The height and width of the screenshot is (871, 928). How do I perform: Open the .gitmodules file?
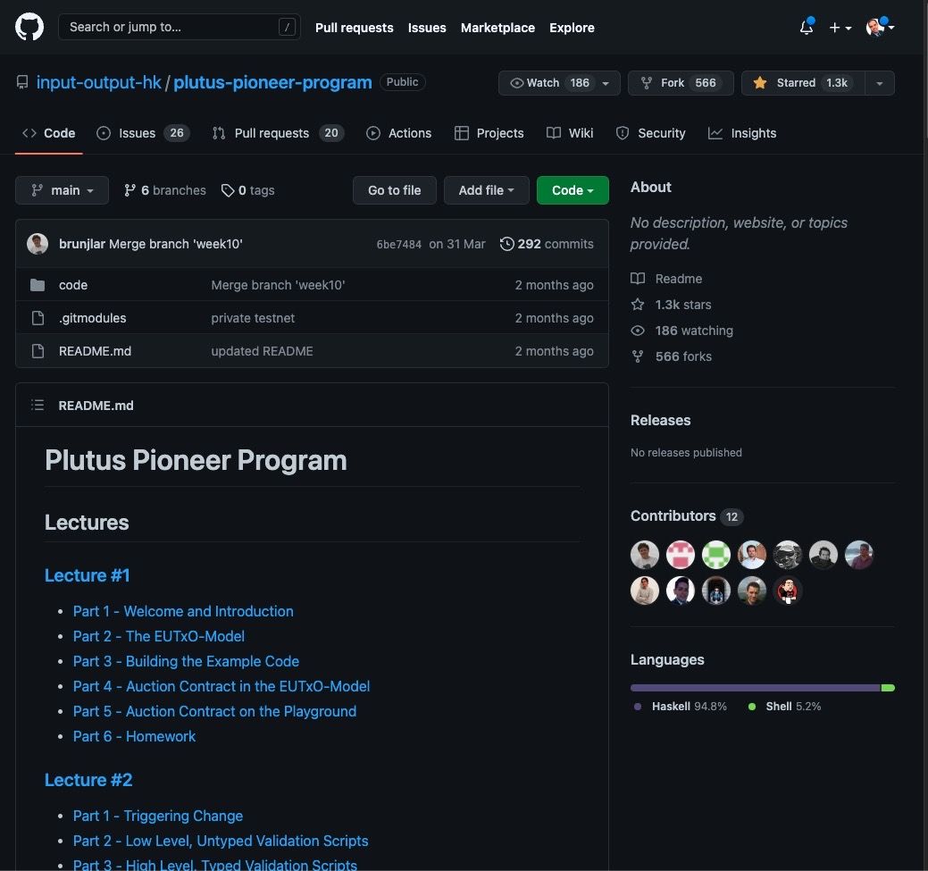[92, 318]
